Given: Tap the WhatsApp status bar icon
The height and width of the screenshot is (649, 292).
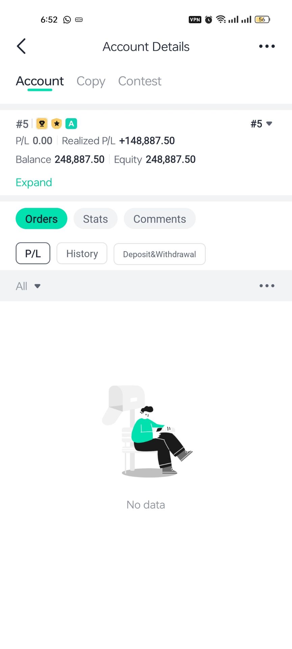Looking at the screenshot, I should click(67, 20).
